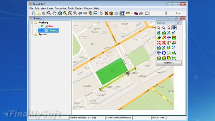Adjust the map scale slider thumb
This screenshot has height=121, width=215.
pos(166,13)
